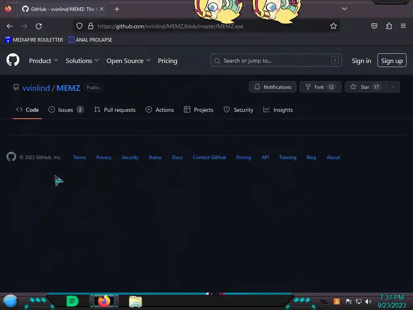Open the extensions puzzle icon
The height and width of the screenshot is (310, 413).
[x=389, y=26]
